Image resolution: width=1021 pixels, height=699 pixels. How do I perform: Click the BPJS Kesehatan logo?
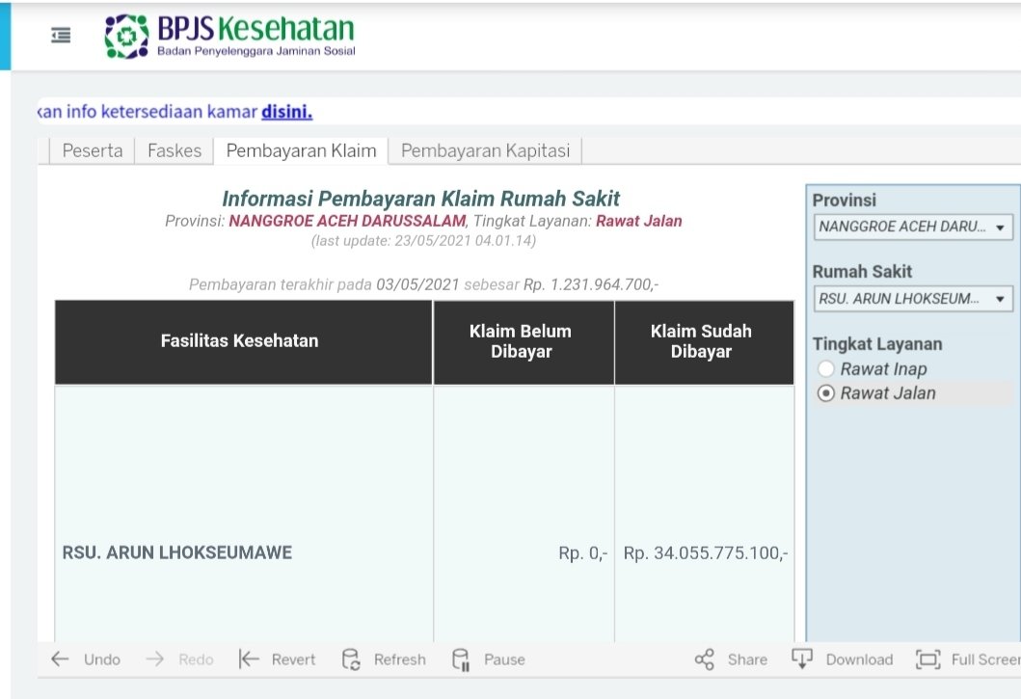pos(229,37)
